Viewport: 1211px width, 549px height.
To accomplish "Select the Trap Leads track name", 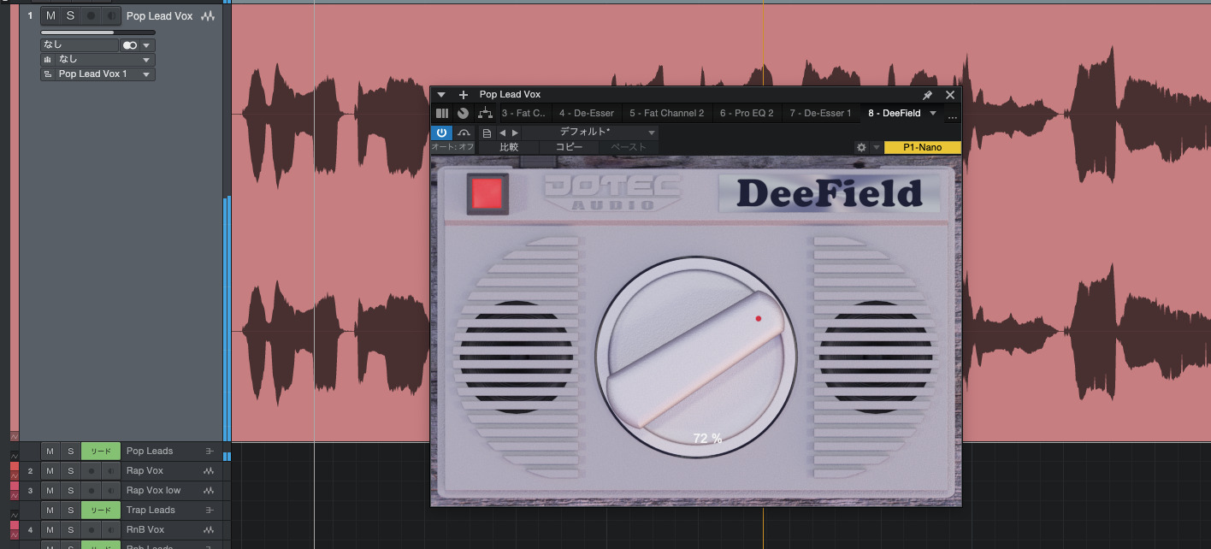I will click(x=151, y=511).
